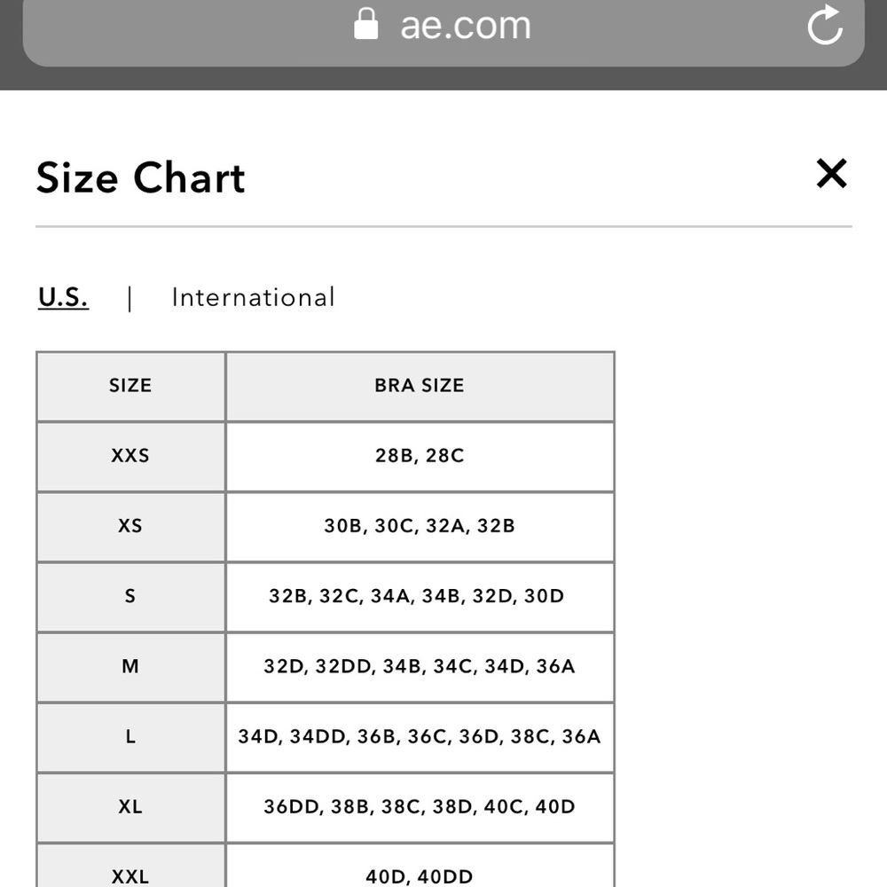Click the padlock security icon
887x887 pixels.
pyautogui.click(x=365, y=24)
